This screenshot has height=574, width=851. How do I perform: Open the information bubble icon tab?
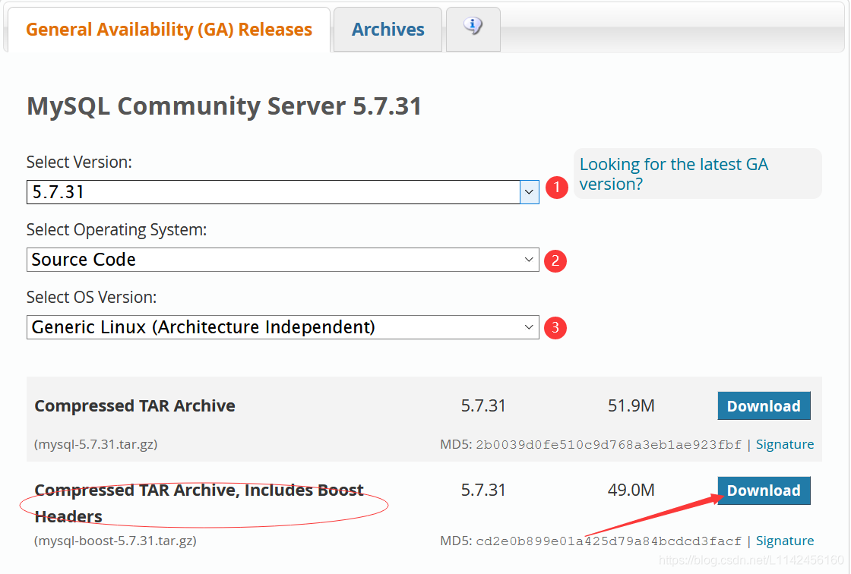473,30
